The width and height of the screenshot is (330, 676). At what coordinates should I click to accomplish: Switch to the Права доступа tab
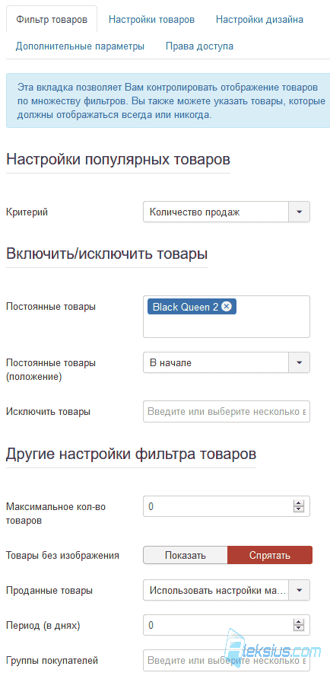(199, 46)
